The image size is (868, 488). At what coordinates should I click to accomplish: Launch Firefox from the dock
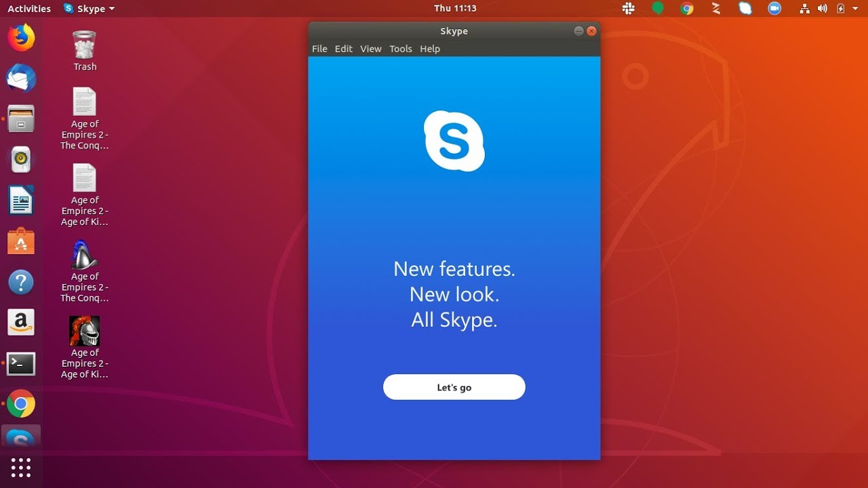21,37
